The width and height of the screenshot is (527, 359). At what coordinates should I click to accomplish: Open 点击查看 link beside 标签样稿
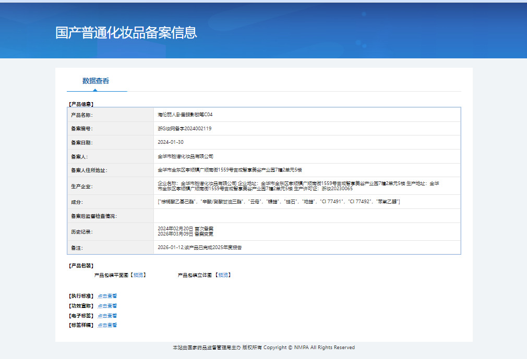pos(107,325)
